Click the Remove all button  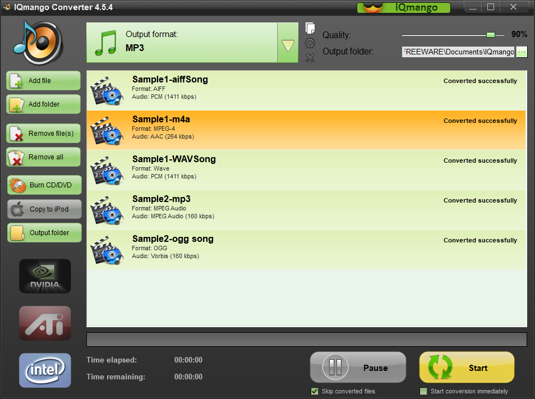pos(43,157)
